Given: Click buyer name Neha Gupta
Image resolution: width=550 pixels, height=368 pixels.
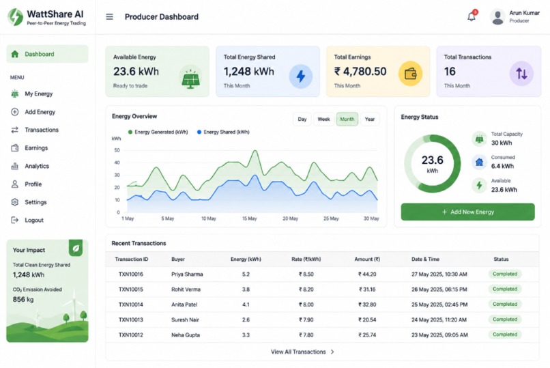Looking at the screenshot, I should point(186,335).
